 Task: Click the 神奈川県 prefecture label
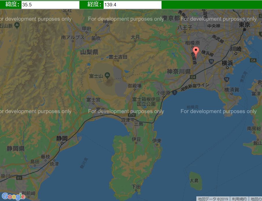(179, 72)
